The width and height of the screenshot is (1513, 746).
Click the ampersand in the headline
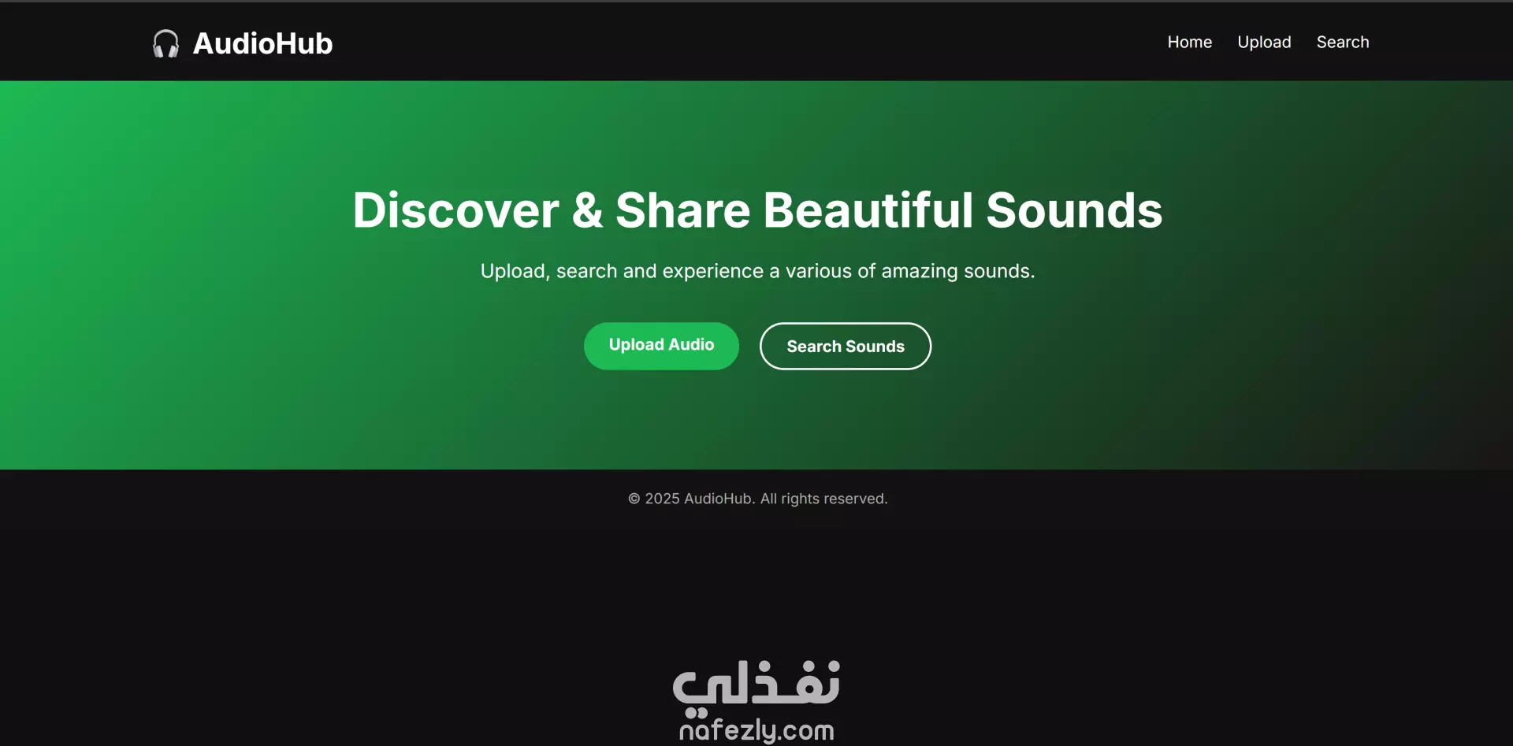[587, 210]
